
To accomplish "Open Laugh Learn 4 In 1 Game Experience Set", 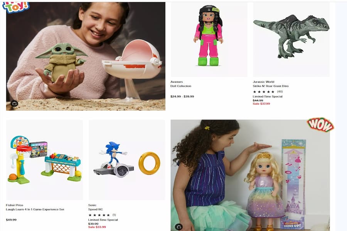I will click(x=35, y=209).
